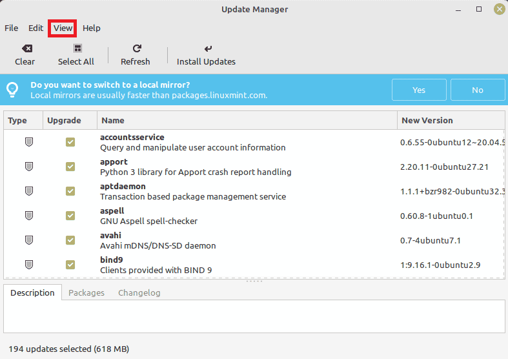Click the lightbulb icon in mirror banner
The width and height of the screenshot is (508, 359).
tap(13, 90)
